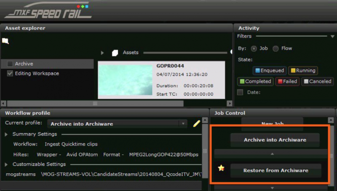Image resolution: width=337 pixels, height=191 pixels.
Task: Click the Ingest Quicktime clips workflow text
Action: [71, 144]
